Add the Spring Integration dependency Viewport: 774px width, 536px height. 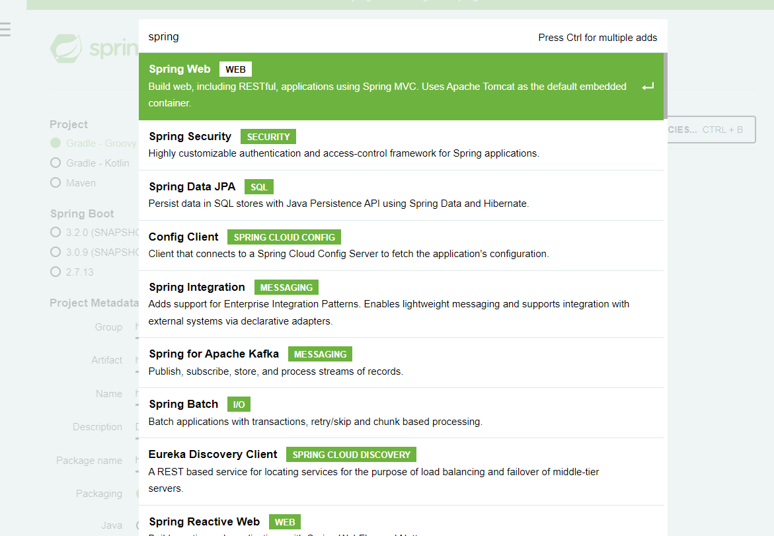401,304
